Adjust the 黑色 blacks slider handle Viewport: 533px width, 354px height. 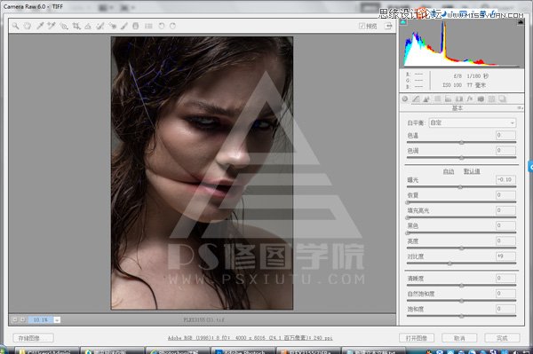(408, 232)
